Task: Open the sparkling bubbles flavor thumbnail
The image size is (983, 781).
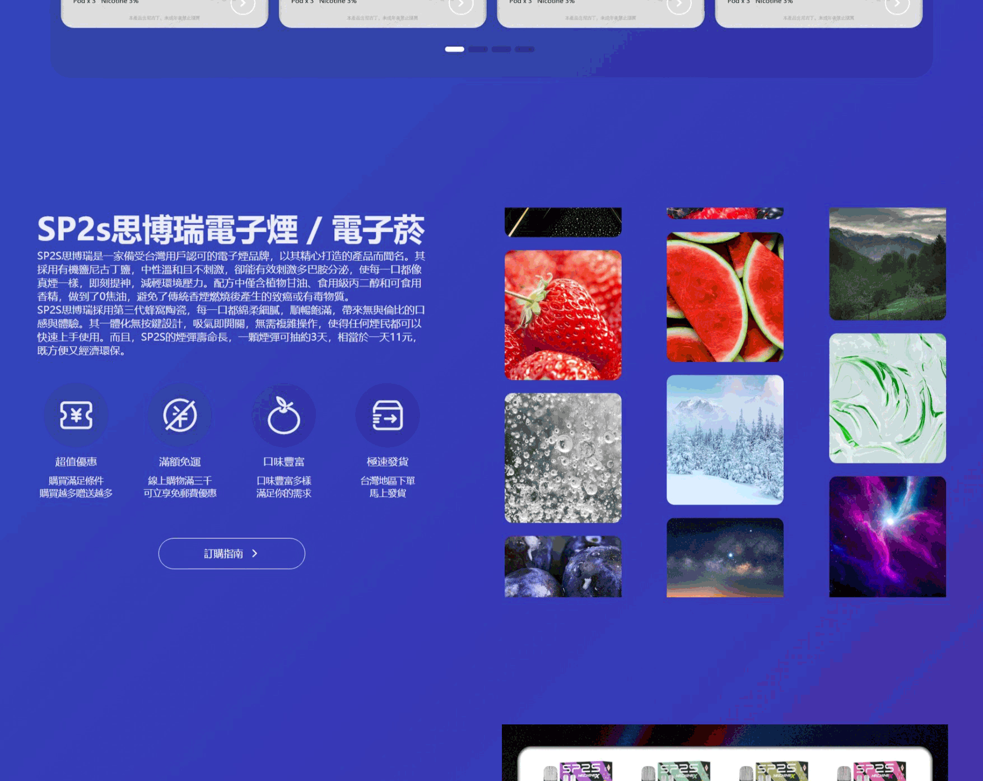Action: (x=563, y=458)
